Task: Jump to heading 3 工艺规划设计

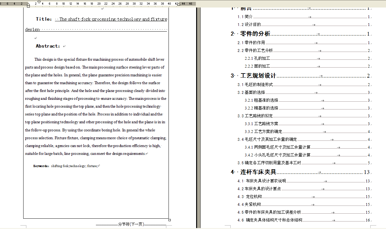Action: pyautogui.click(x=301, y=76)
